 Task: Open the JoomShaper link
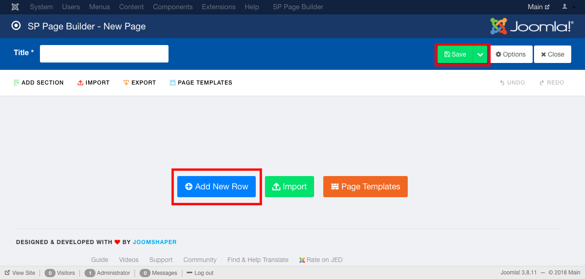point(155,242)
